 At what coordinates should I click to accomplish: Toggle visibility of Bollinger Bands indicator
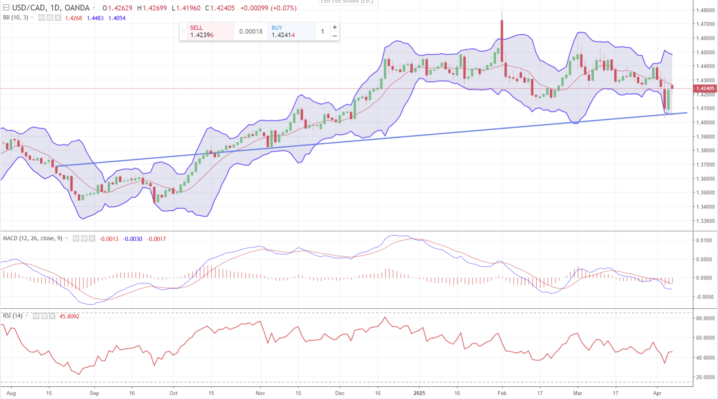[x=42, y=18]
